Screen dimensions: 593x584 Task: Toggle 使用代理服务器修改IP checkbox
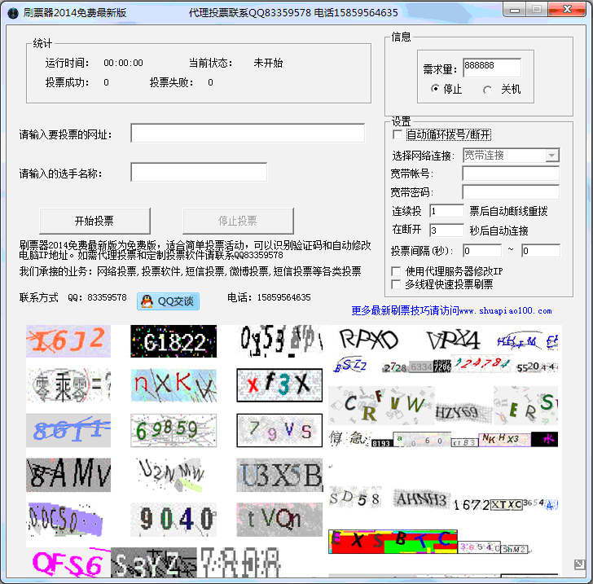coord(396,271)
